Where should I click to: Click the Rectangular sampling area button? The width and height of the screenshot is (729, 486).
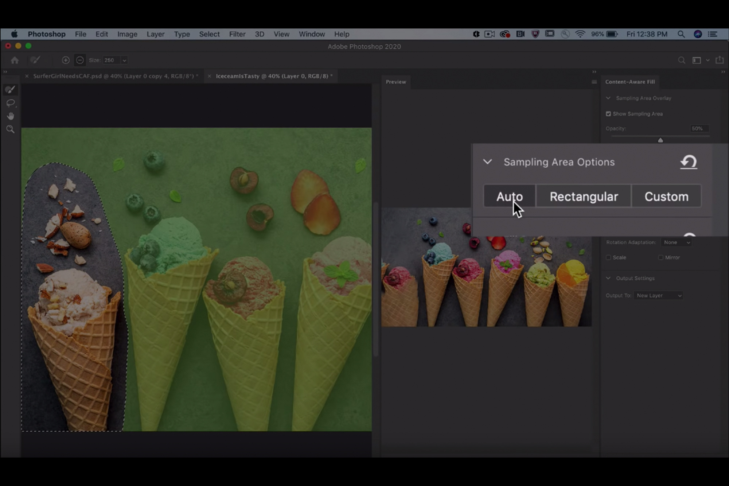584,197
